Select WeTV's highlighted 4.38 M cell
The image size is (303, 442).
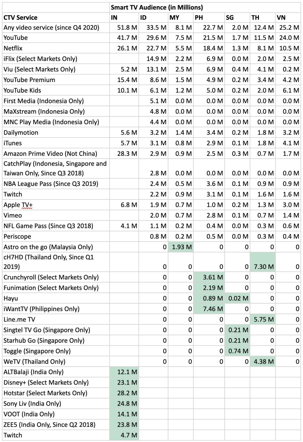(262, 361)
